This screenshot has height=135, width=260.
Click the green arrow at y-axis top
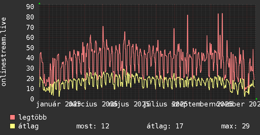39,3
